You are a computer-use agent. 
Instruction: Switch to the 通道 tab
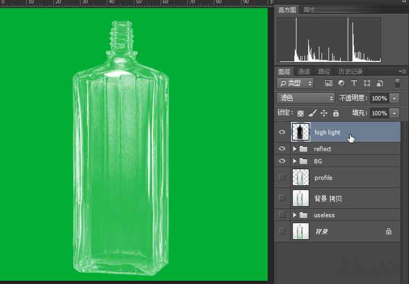[304, 72]
